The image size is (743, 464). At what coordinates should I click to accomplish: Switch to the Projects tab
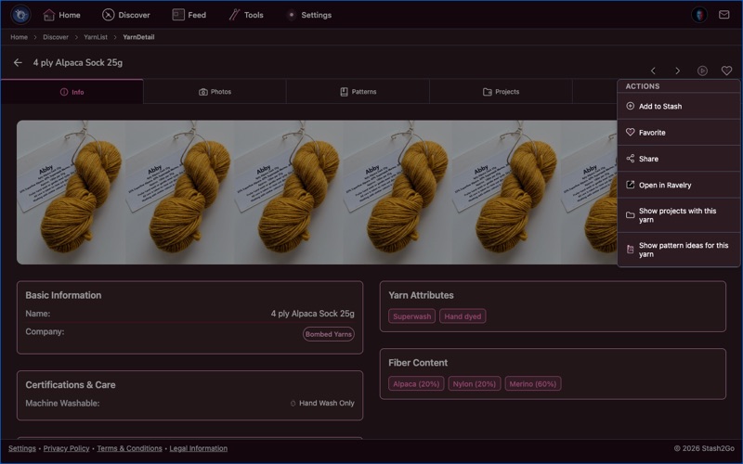[x=501, y=92]
